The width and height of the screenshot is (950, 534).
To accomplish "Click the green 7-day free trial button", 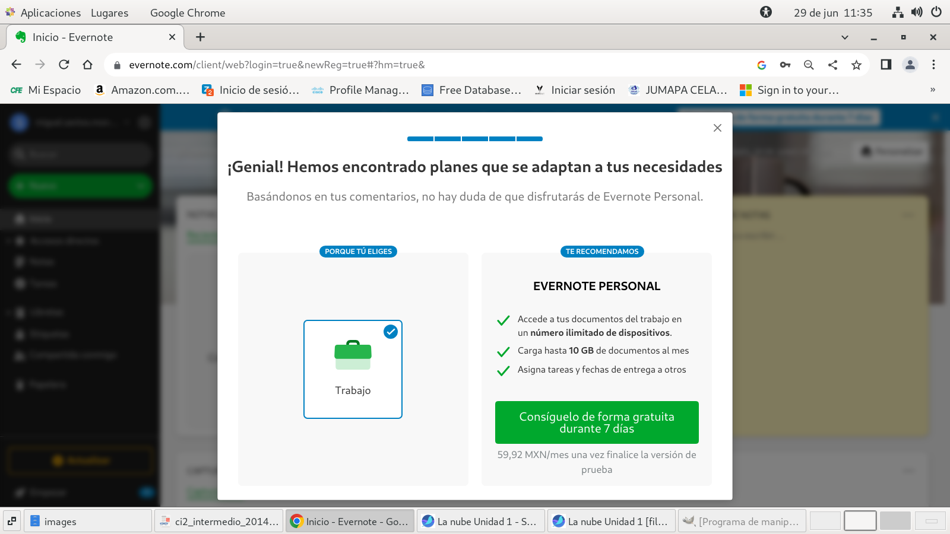I will tap(597, 422).
